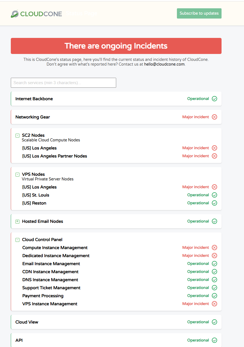Click the CloudCone logo
This screenshot has width=244, height=347.
pyautogui.click(x=36, y=14)
